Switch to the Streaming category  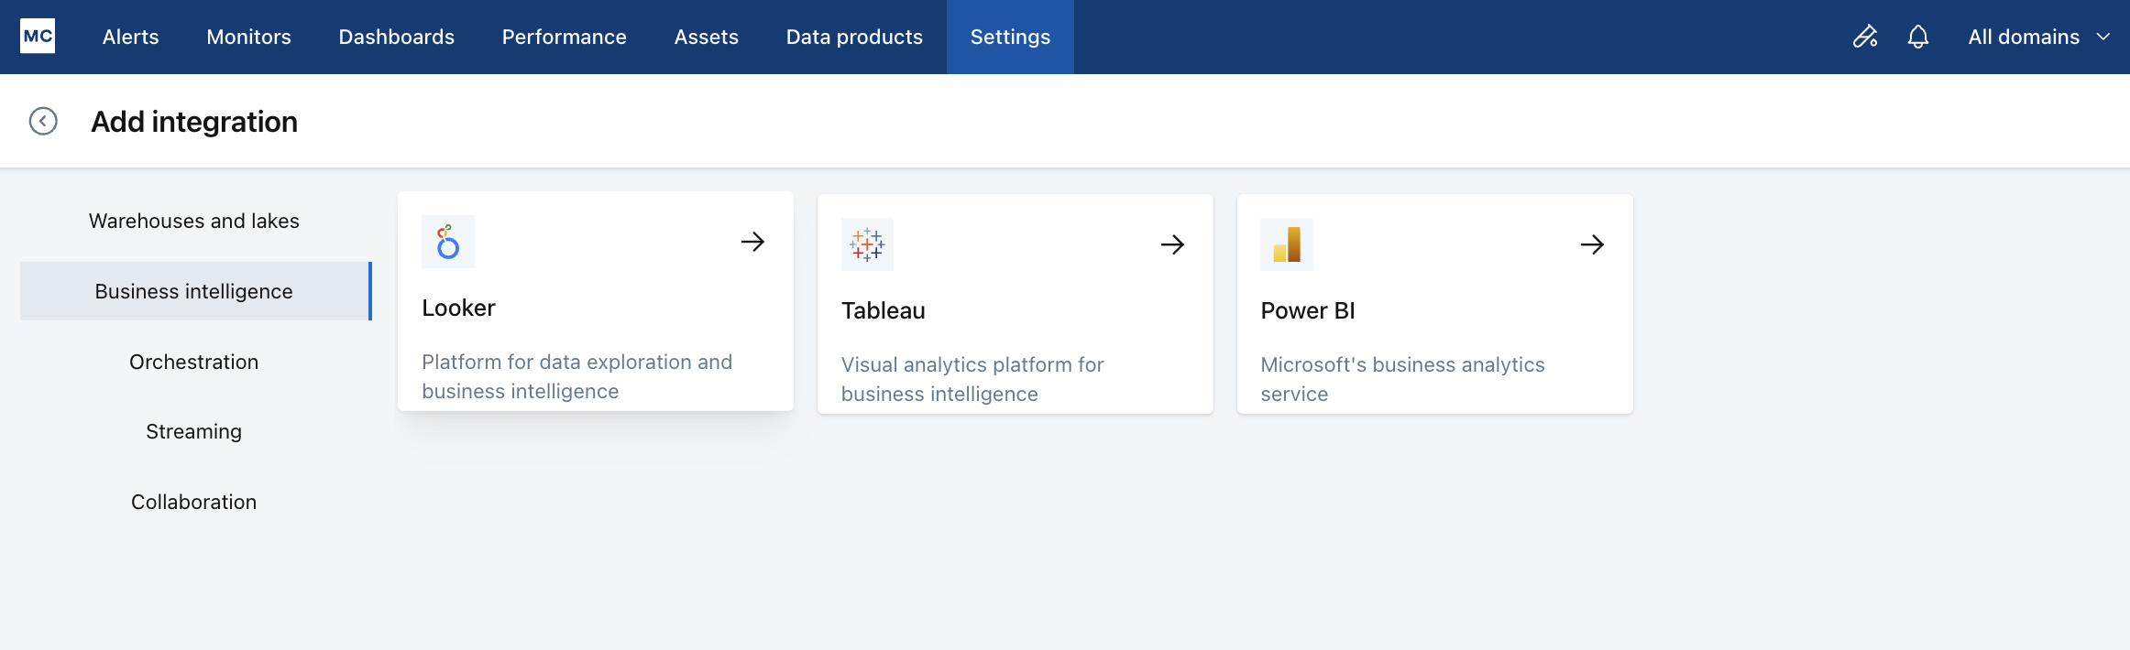coord(194,431)
